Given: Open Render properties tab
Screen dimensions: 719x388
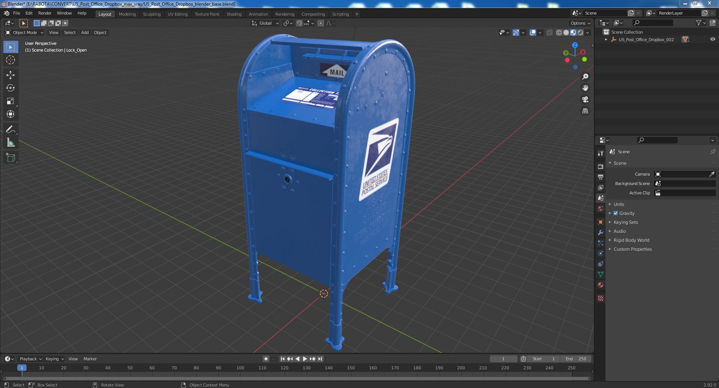Looking at the screenshot, I should (601, 166).
